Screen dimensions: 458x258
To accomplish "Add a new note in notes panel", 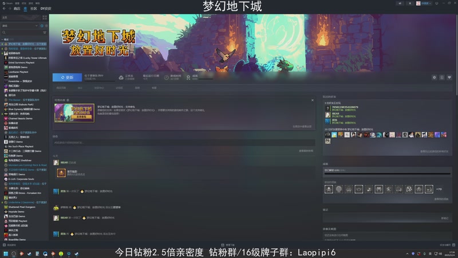I will [445, 218].
